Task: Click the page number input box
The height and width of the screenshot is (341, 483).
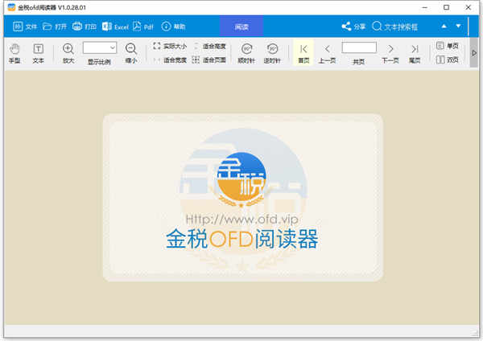Action: pos(359,47)
